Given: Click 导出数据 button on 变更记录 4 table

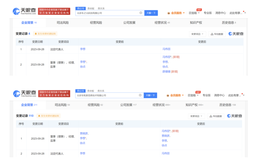Looking at the screenshot, I should (x=217, y=34).
